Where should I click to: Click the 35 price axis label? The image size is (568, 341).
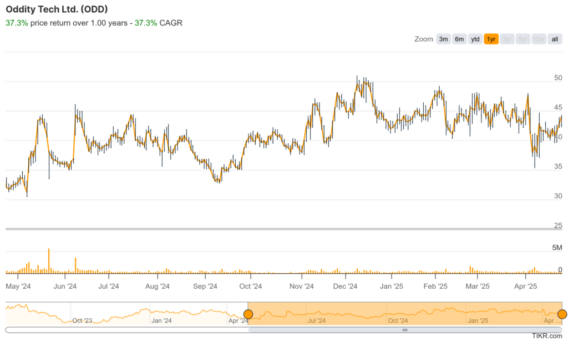(558, 167)
